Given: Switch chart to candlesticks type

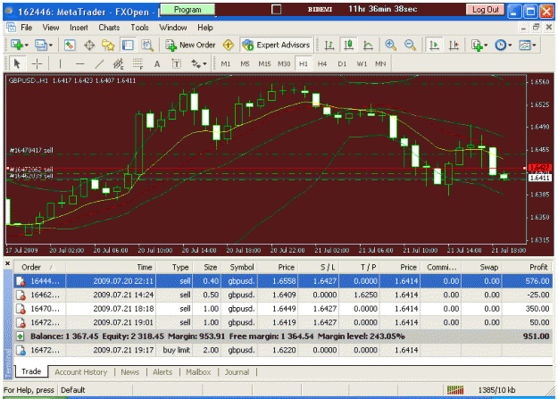Looking at the screenshot, I should [x=348, y=46].
